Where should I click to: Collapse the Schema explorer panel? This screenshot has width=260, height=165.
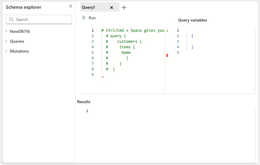pos(70,6)
